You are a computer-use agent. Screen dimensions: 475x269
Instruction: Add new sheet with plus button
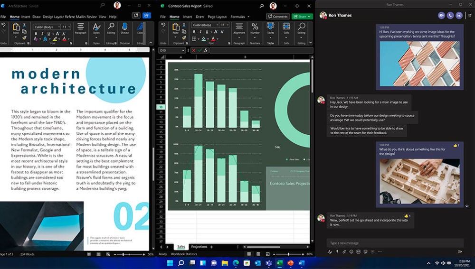pos(211,247)
